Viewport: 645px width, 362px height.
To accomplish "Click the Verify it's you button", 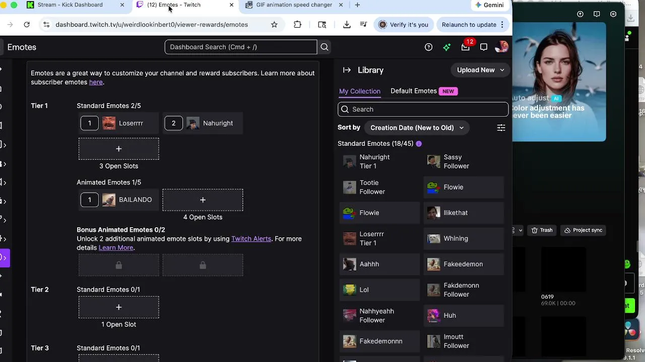I will pos(403,25).
